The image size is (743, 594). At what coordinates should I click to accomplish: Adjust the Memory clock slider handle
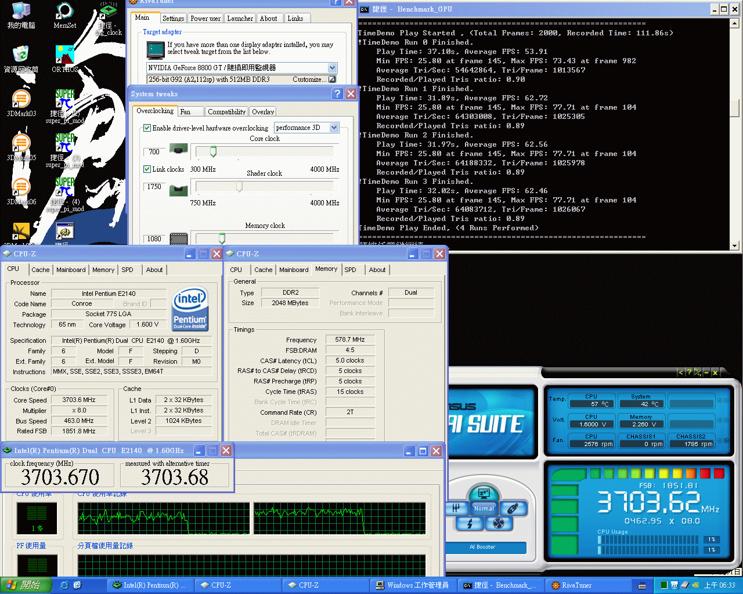[222, 238]
